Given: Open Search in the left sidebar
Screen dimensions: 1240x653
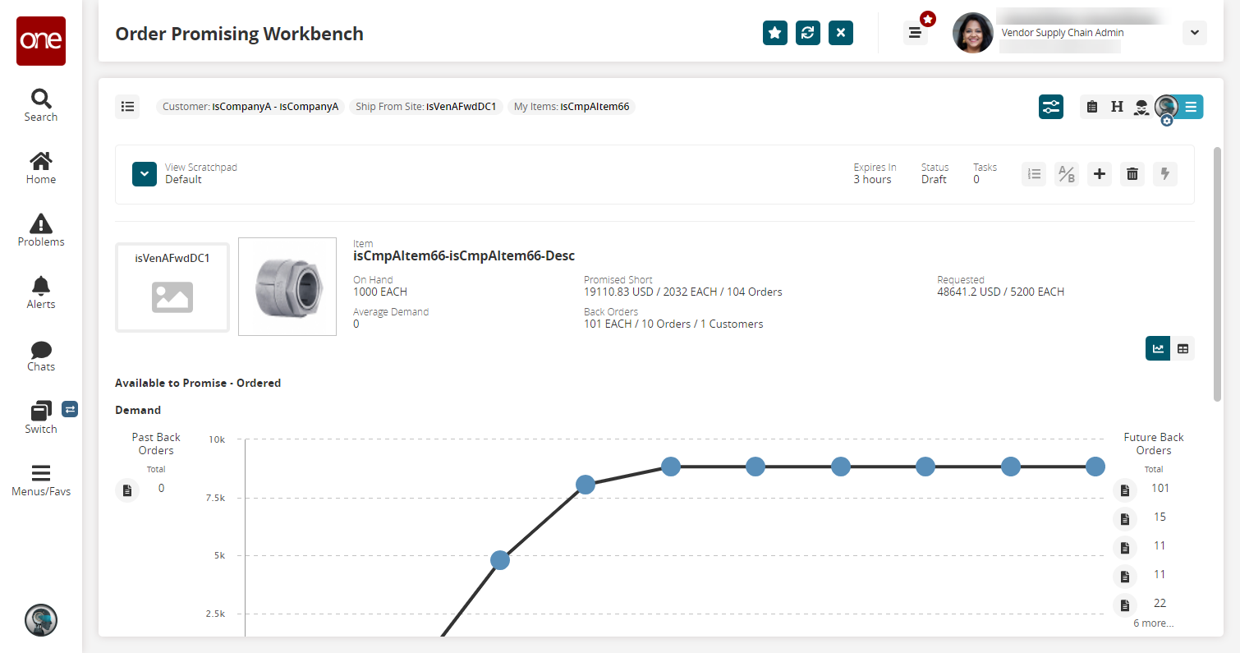Looking at the screenshot, I should click(x=40, y=106).
